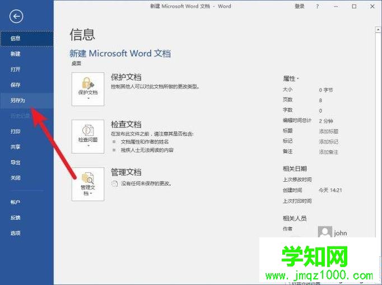Open the 管理文档 dropdown button

[88, 184]
